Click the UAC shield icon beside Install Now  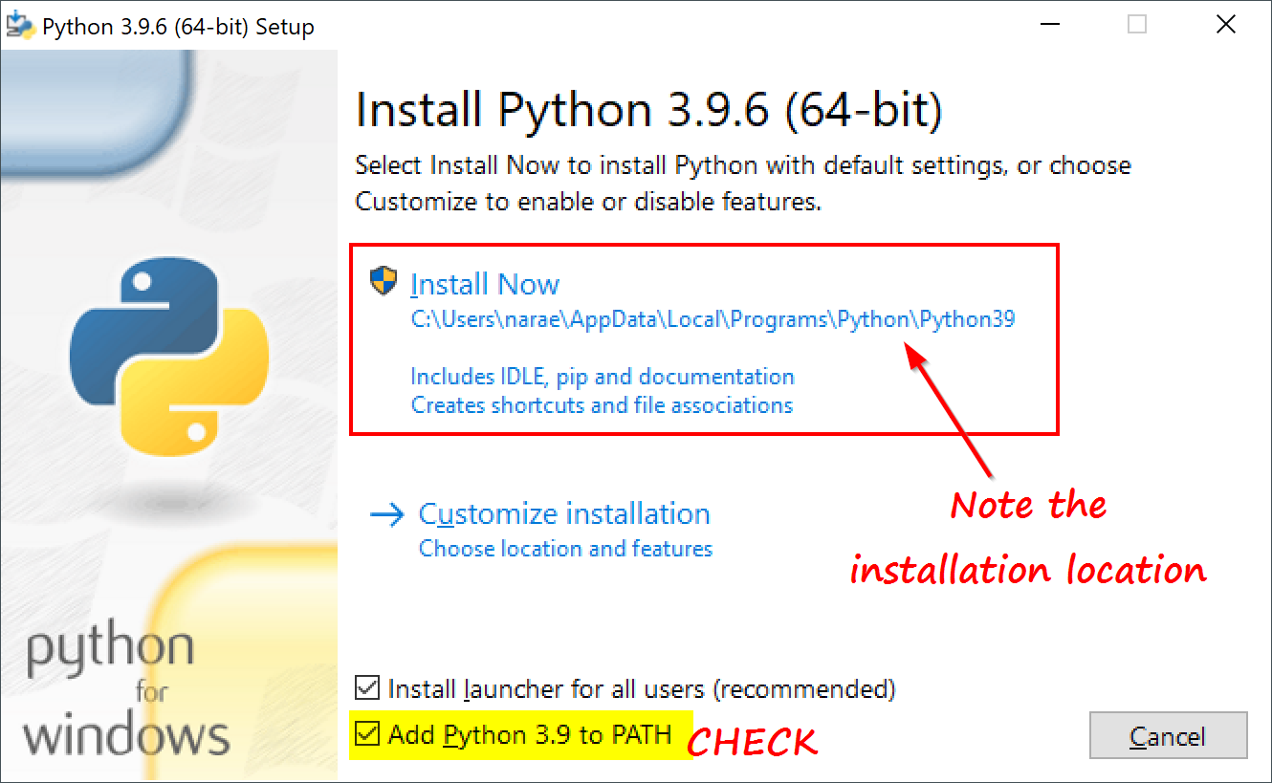click(384, 282)
